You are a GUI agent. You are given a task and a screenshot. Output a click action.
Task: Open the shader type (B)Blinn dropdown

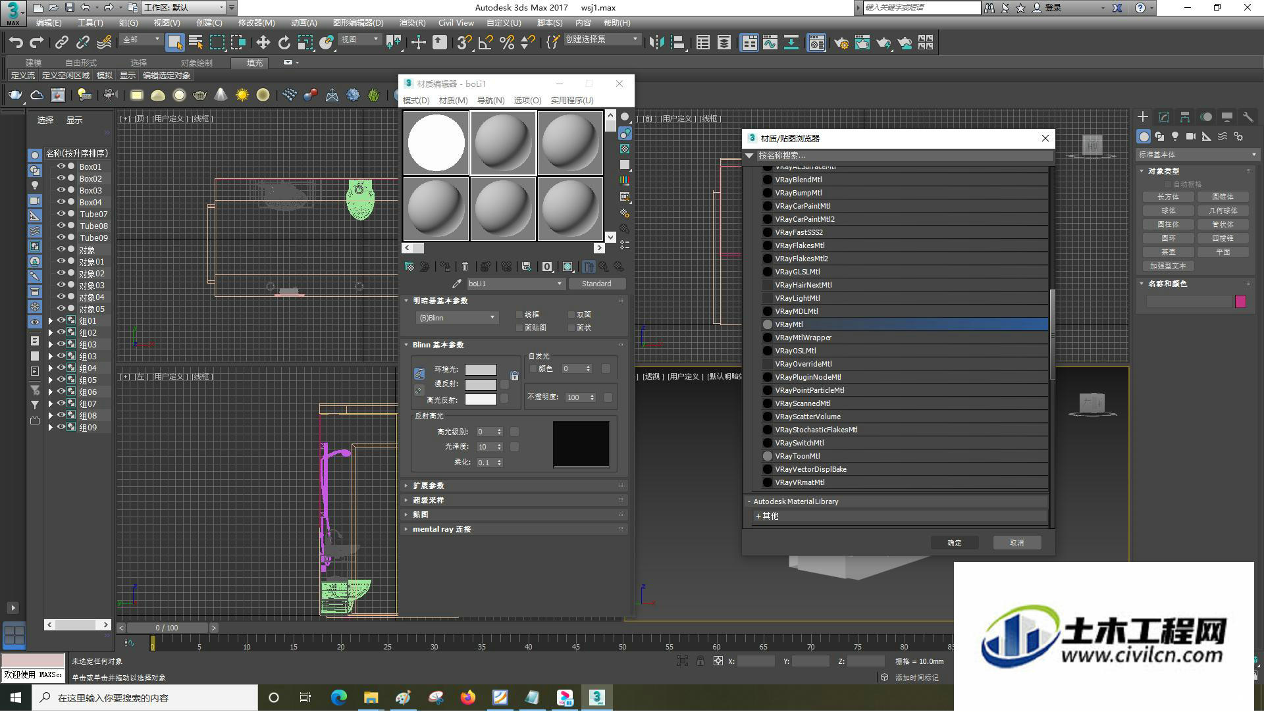(x=456, y=318)
